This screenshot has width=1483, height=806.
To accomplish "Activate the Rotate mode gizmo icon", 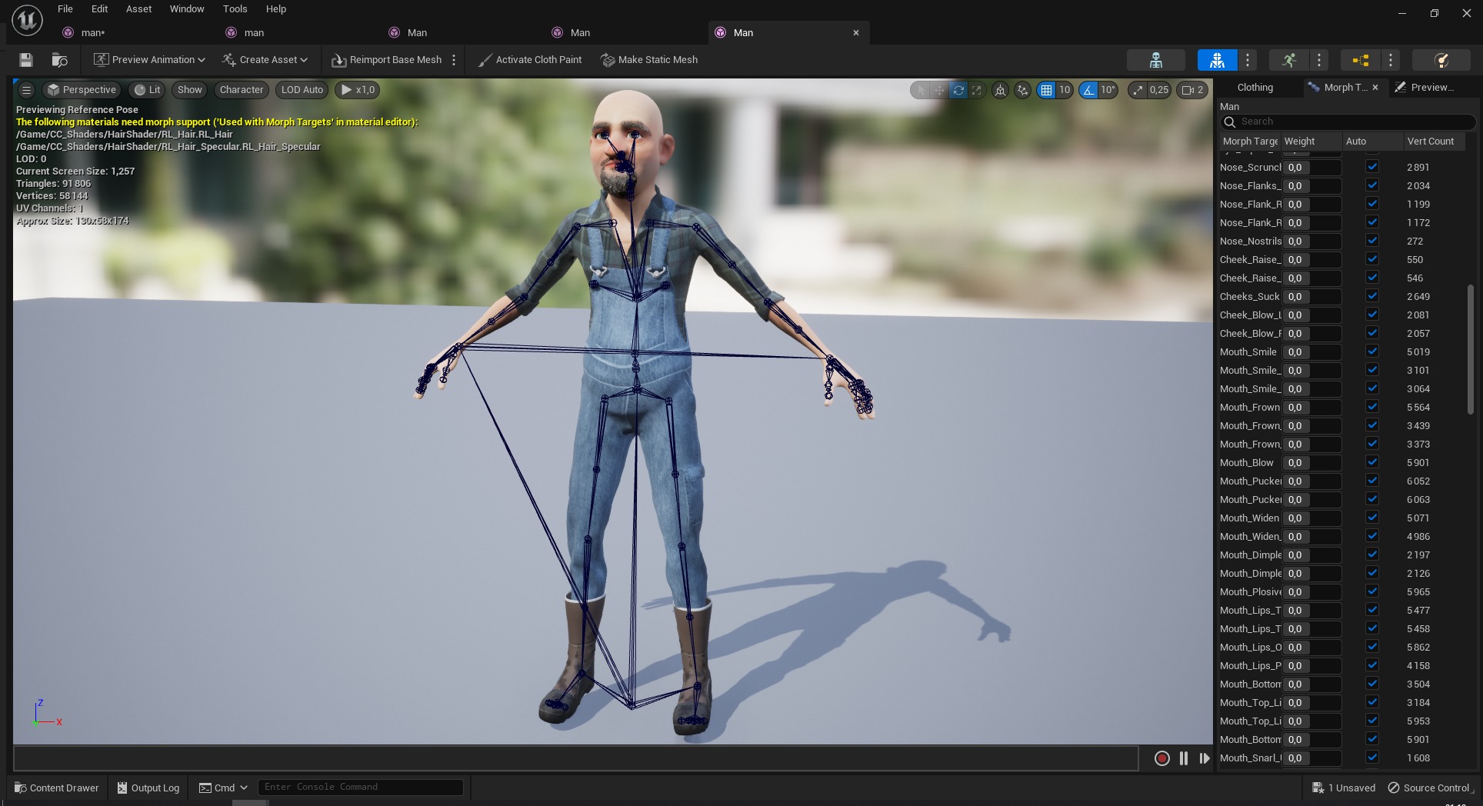I will [958, 90].
